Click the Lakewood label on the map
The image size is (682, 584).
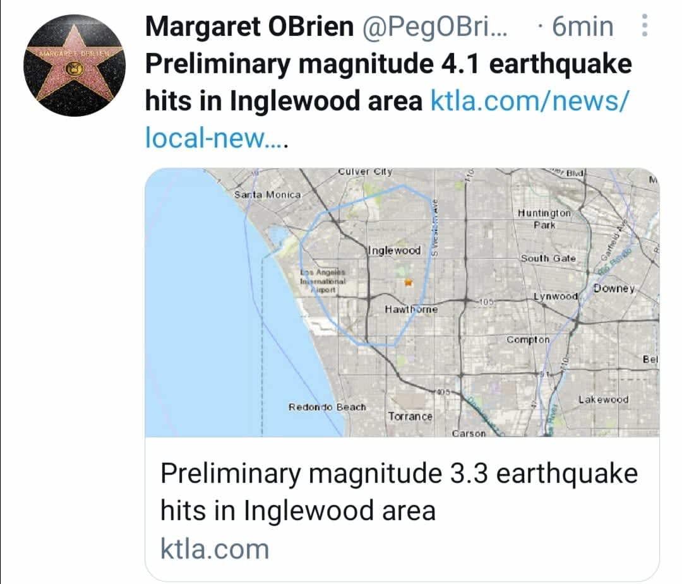604,400
